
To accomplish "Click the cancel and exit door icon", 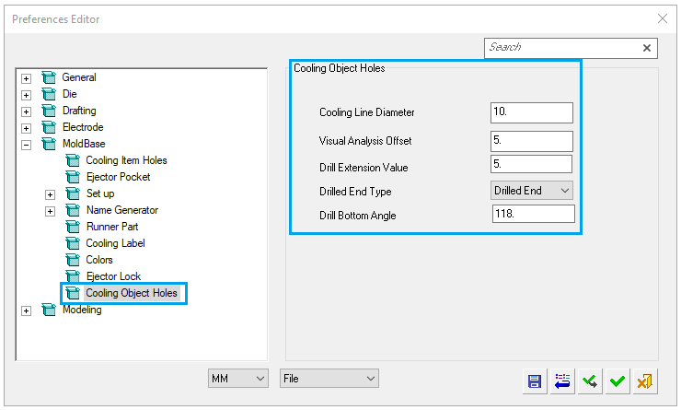I will pos(645,381).
